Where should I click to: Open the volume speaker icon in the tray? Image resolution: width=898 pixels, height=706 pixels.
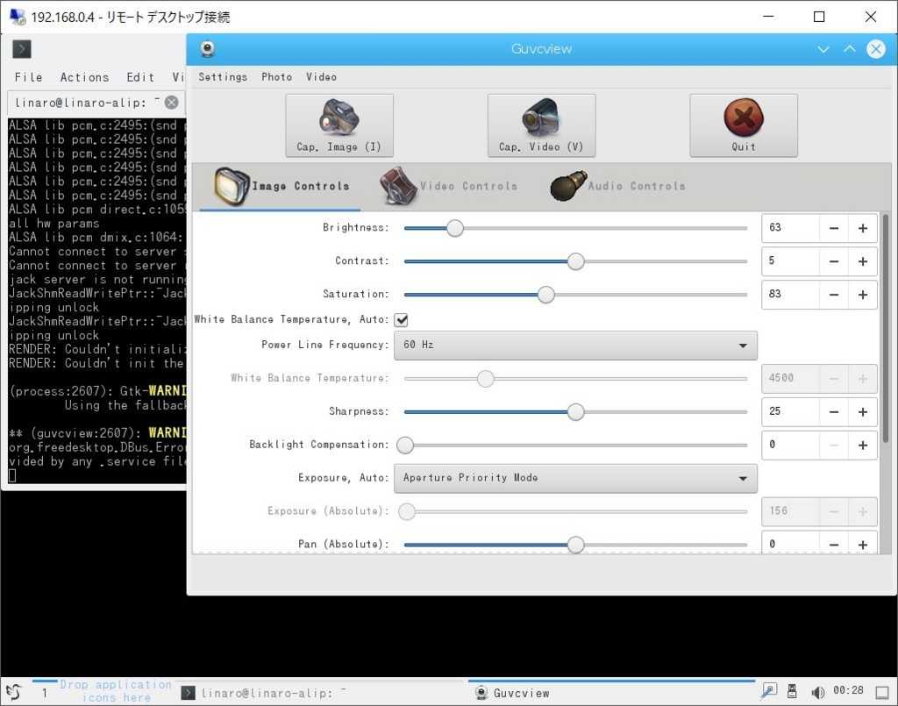click(x=817, y=692)
